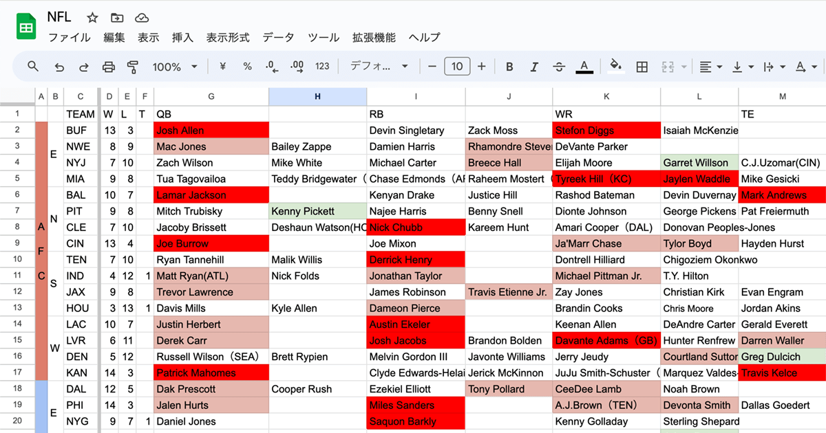Select column G header
Viewport: 826px width, 433px height.
point(211,97)
